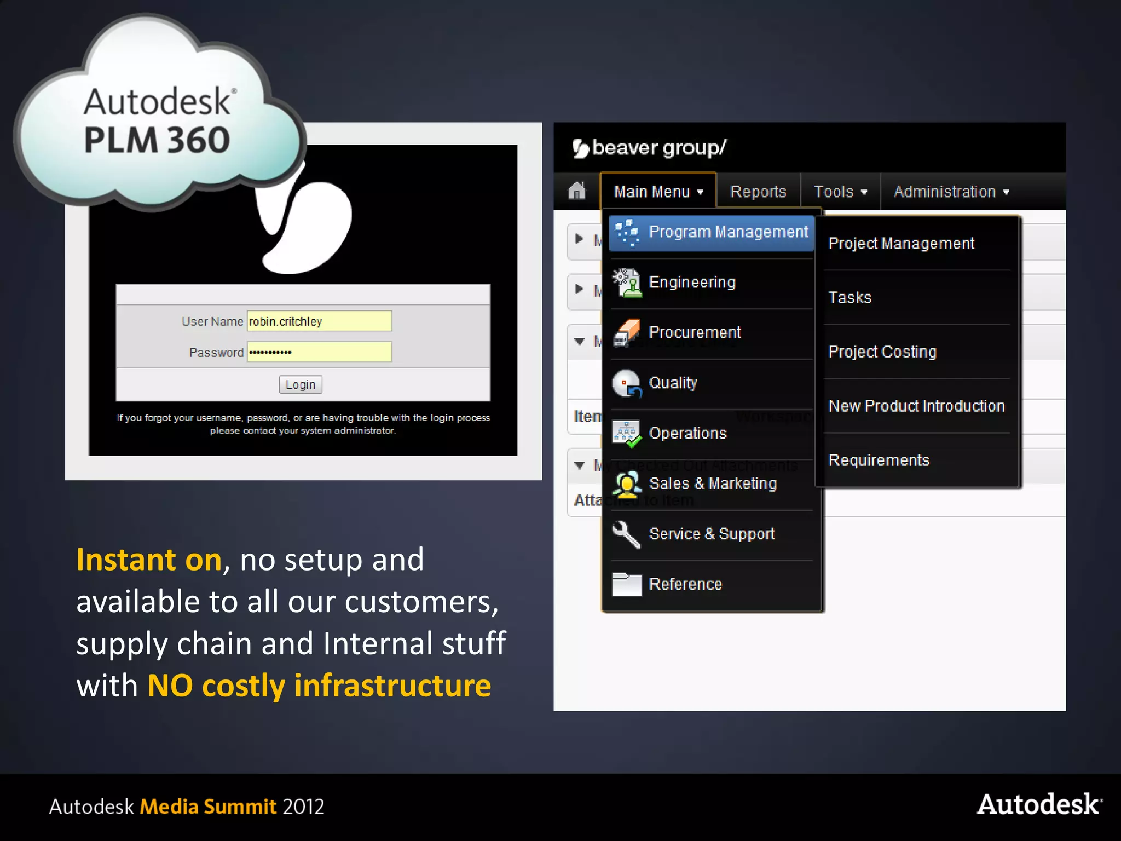
Task: Open Sales & Marketing menu entry
Action: [712, 485]
